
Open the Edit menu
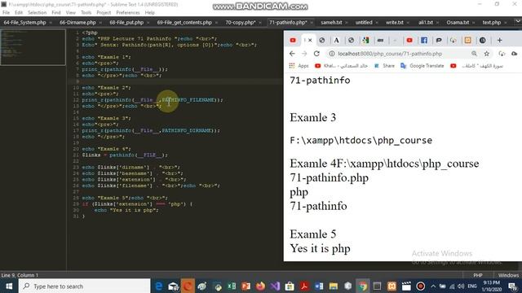(x=19, y=13)
